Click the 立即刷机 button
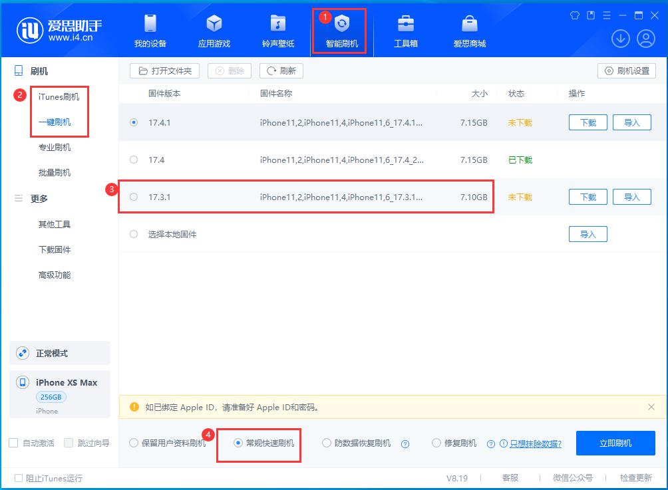Image resolution: width=668 pixels, height=490 pixels. click(x=615, y=443)
